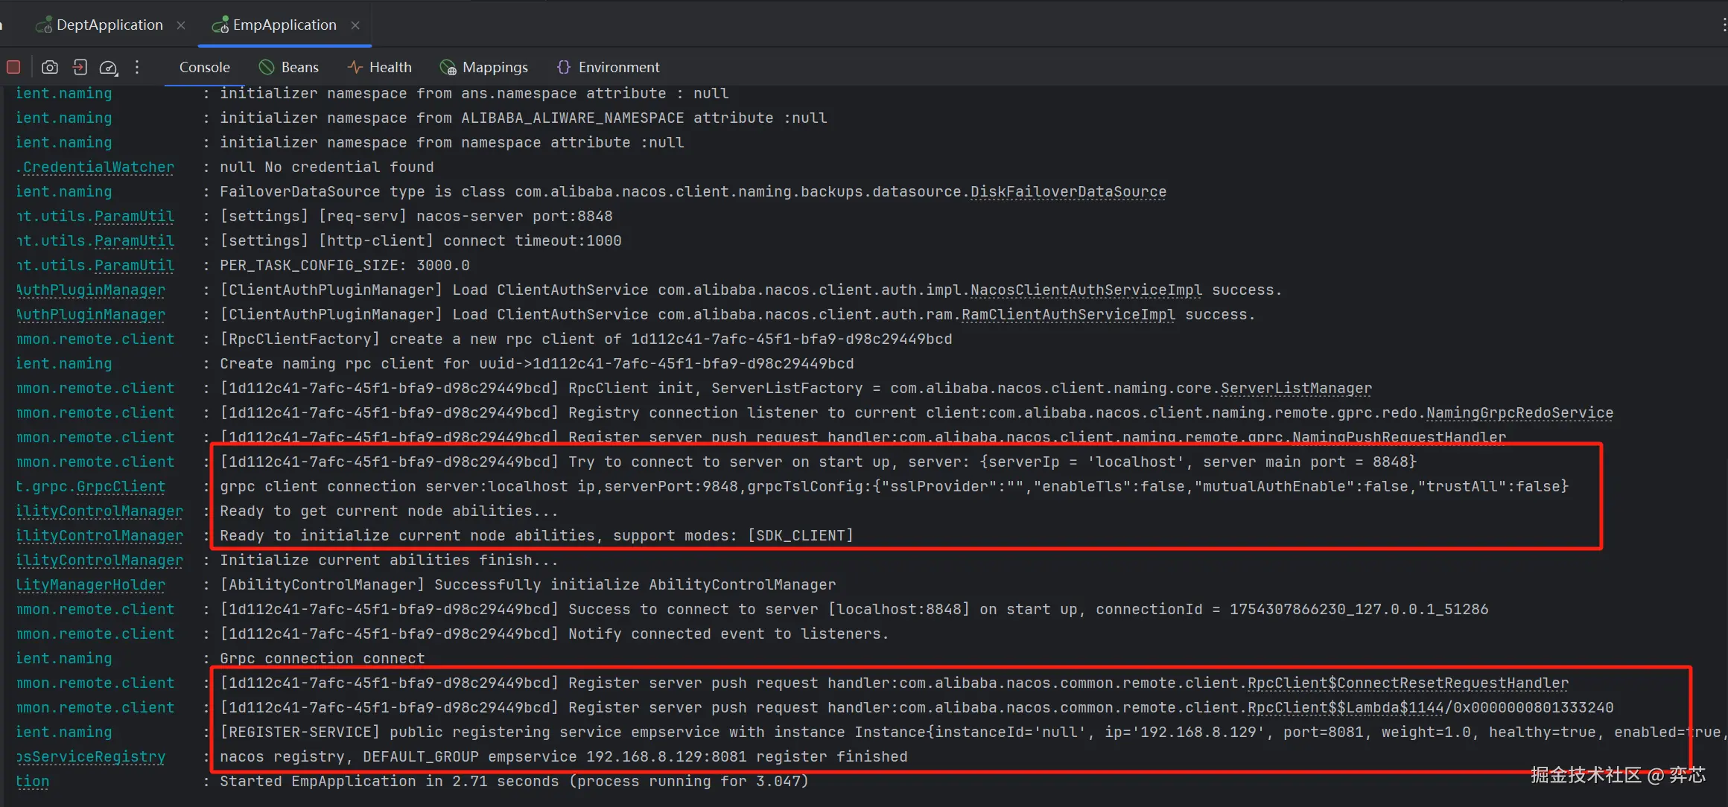Click the exit application icon

coord(80,67)
